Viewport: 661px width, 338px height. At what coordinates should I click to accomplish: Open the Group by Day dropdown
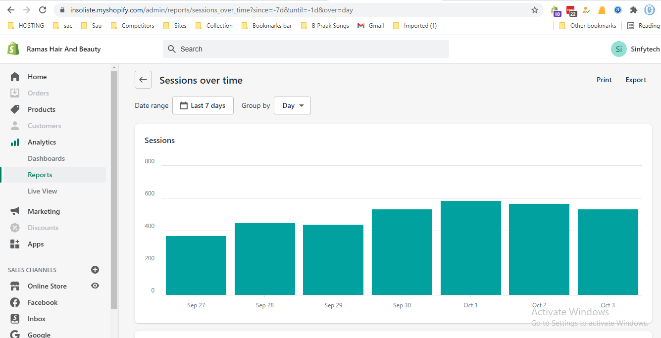click(292, 105)
